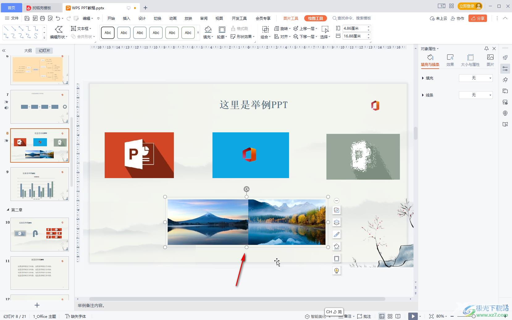Click zoom in plus button
The width and height of the screenshot is (512, 320).
coord(505,316)
